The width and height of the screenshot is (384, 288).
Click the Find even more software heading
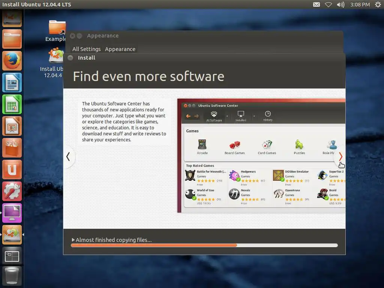click(x=148, y=76)
